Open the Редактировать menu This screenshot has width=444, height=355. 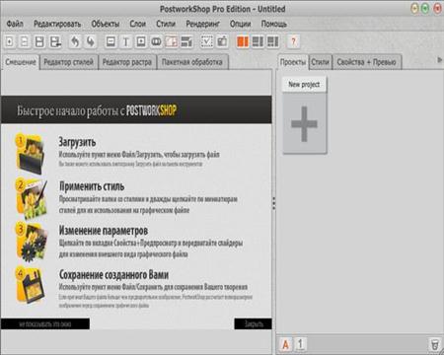57,24
